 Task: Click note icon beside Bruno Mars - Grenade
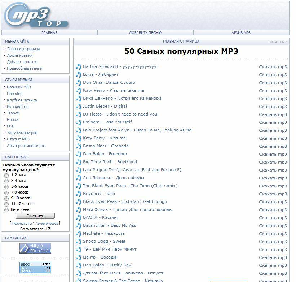78,146
